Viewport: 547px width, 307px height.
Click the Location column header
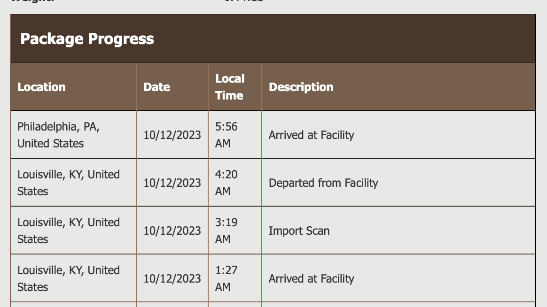(x=41, y=87)
